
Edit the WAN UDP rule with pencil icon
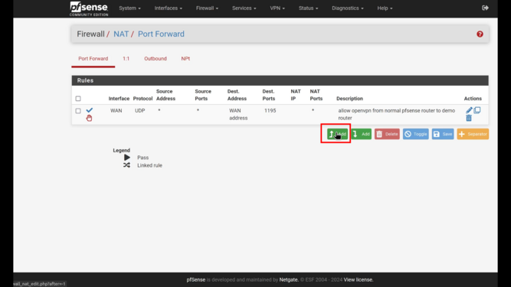(469, 110)
